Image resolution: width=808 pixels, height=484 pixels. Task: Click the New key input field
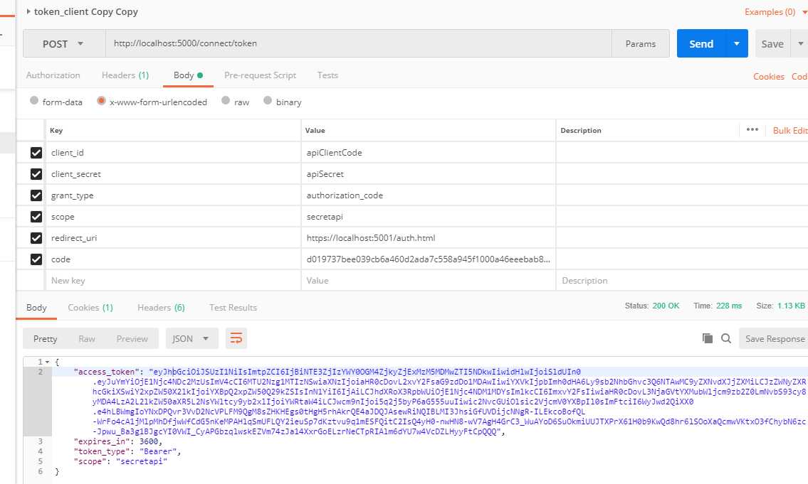click(x=173, y=280)
